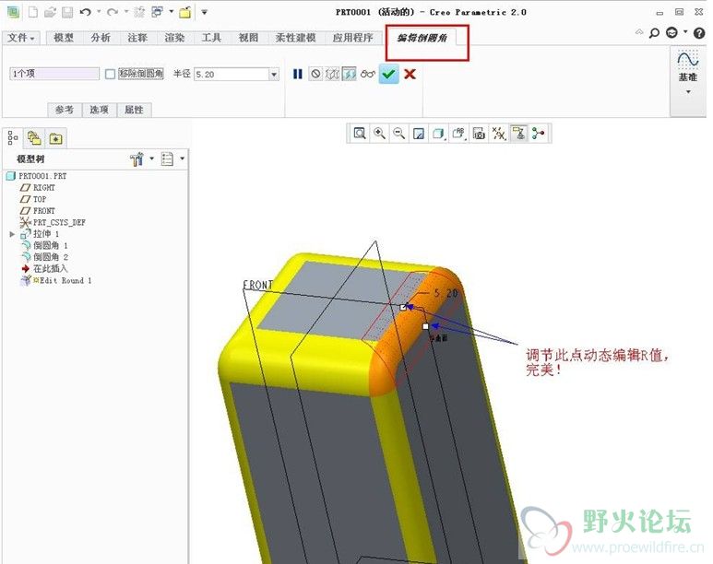Open the Datum Display Filters icon
Screen dimensions: 713x564
tap(499, 133)
